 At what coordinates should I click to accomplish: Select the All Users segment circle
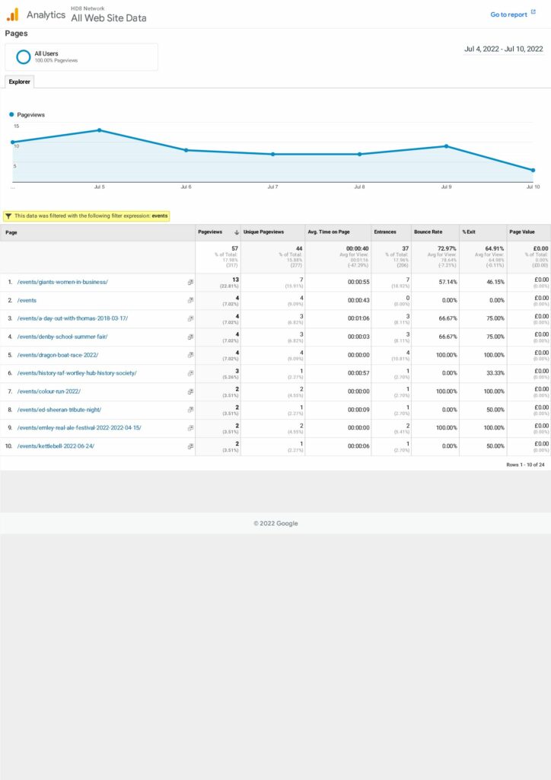pos(24,56)
